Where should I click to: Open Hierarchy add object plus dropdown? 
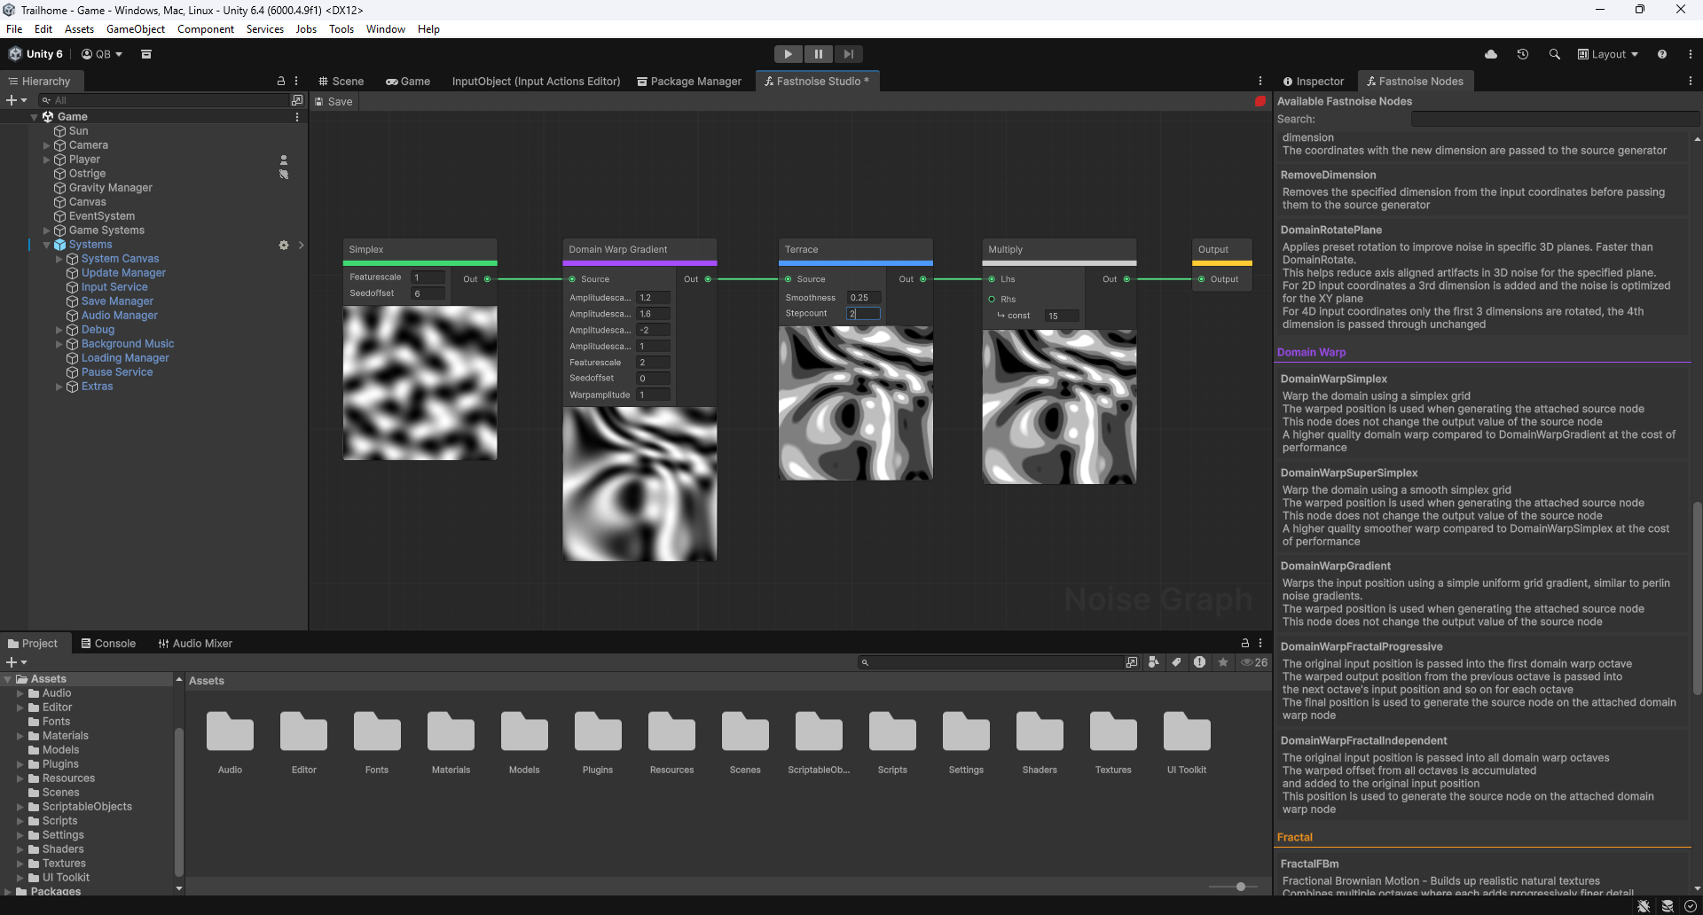point(16,100)
